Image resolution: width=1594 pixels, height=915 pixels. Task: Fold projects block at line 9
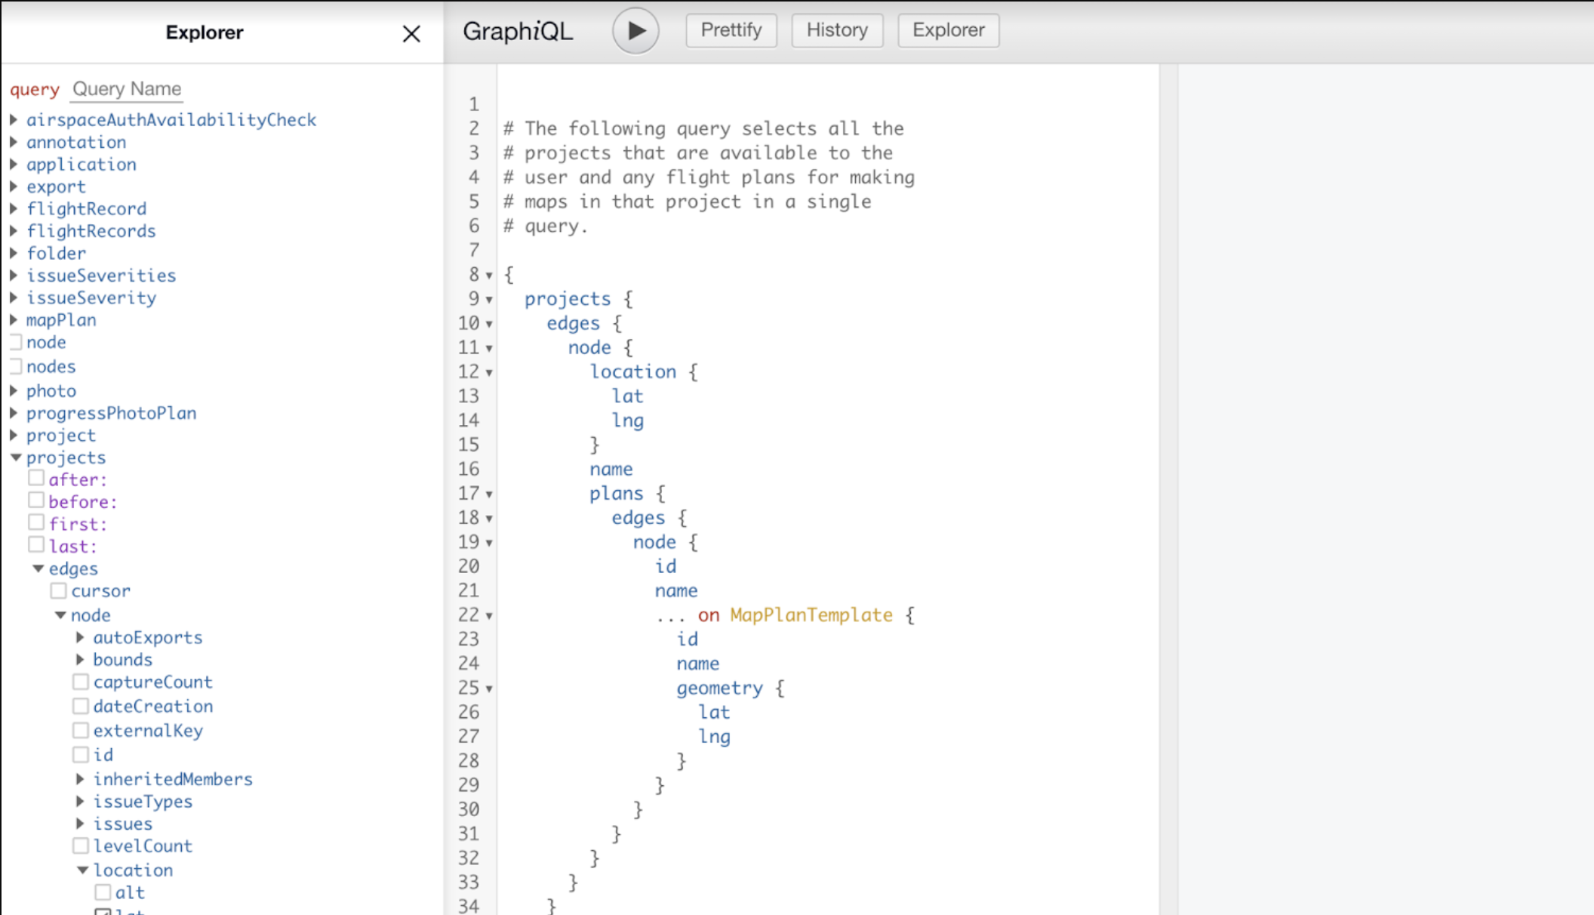click(489, 300)
